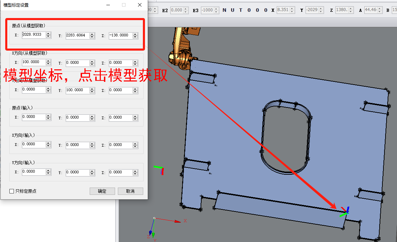The height and width of the screenshot is (242, 397).
Task: Increase the 原点(从模型获取) X value with the up arrow
Action: [x=48, y=33]
